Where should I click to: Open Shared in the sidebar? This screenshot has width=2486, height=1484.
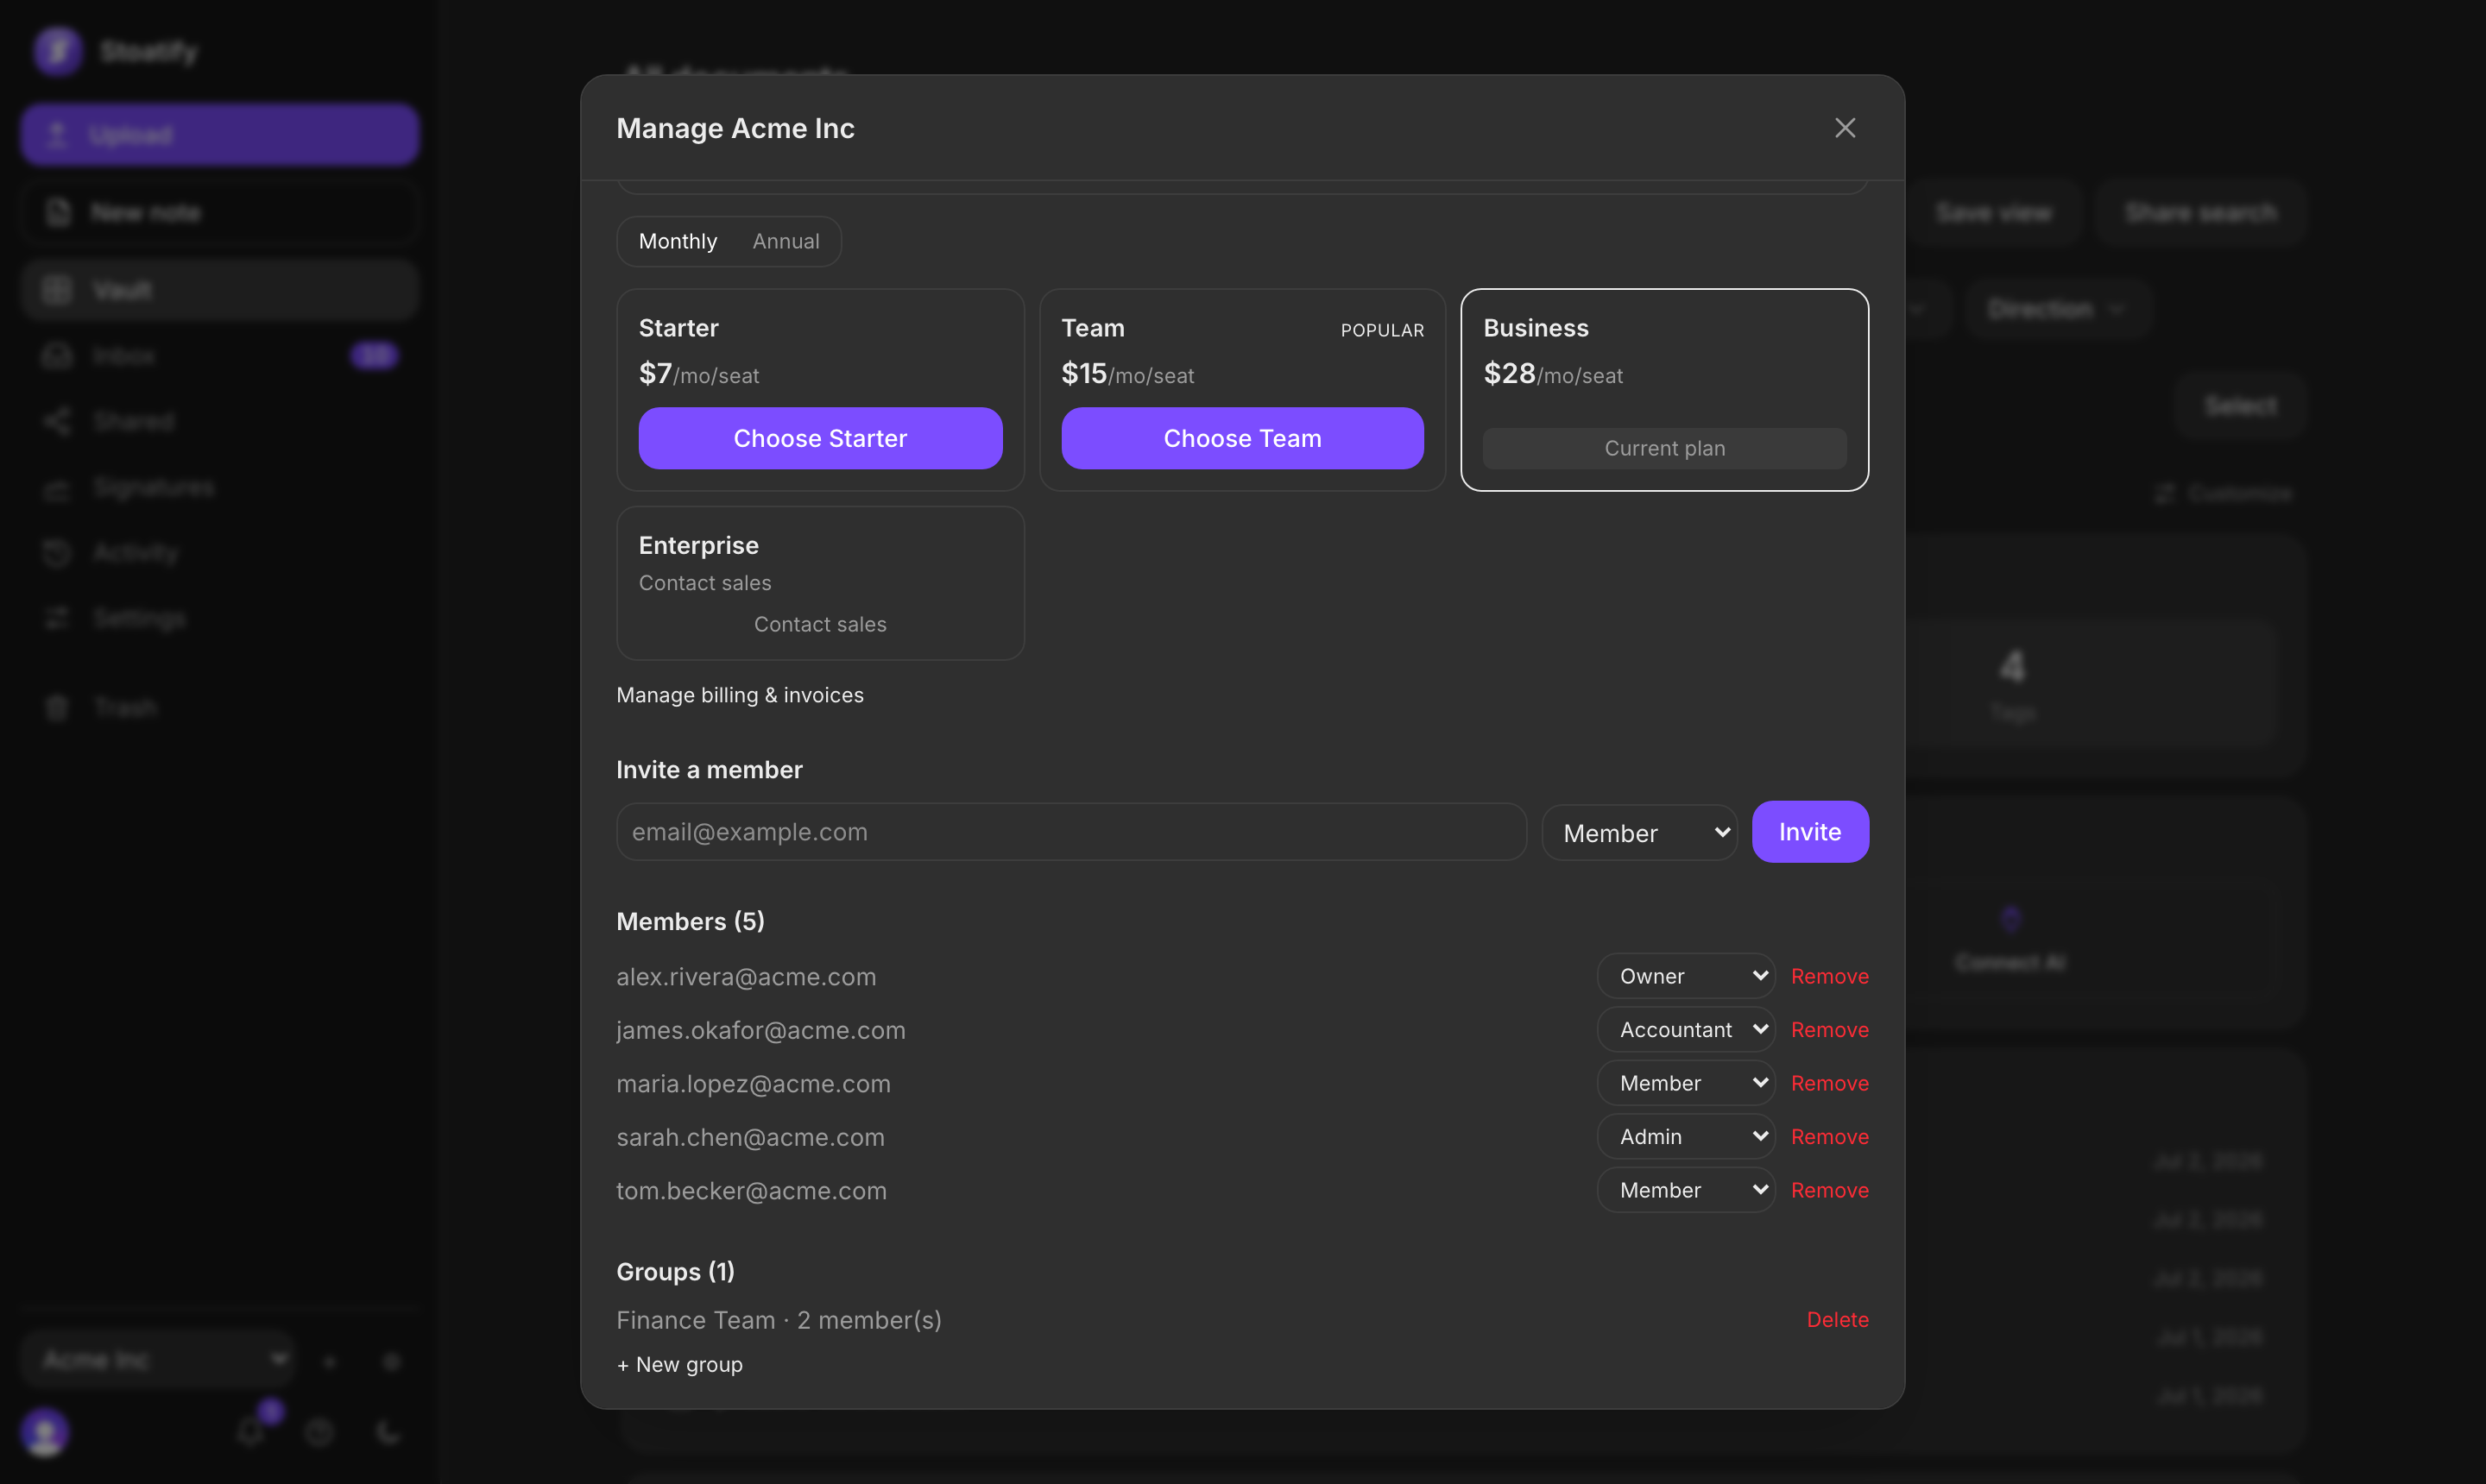tap(219, 421)
